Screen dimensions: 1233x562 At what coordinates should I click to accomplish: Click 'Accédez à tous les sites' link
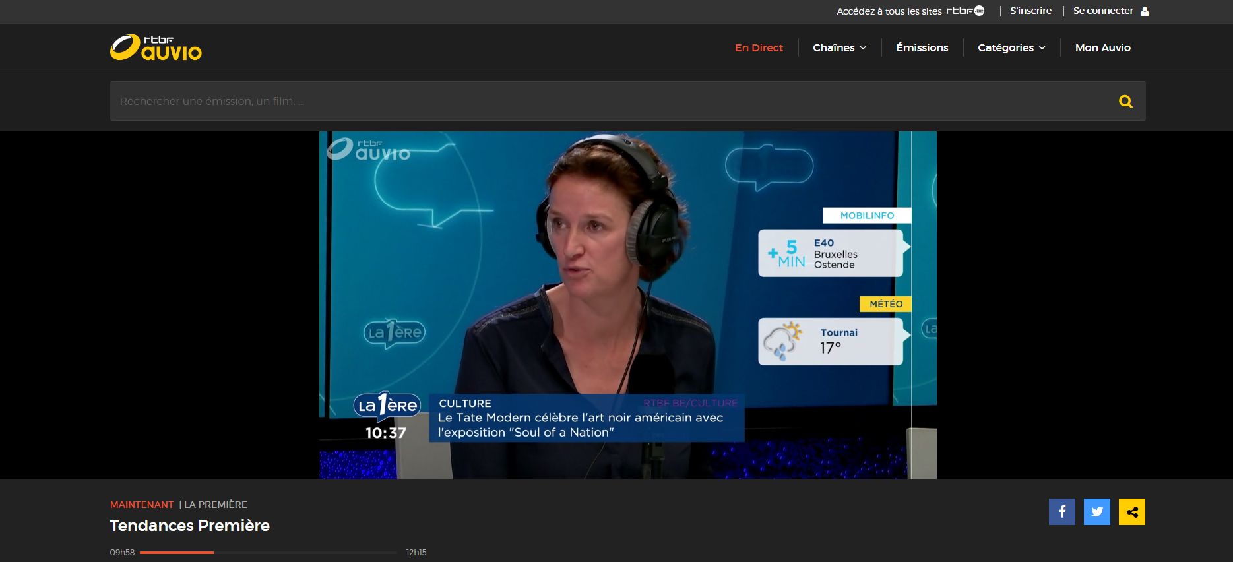[889, 11]
